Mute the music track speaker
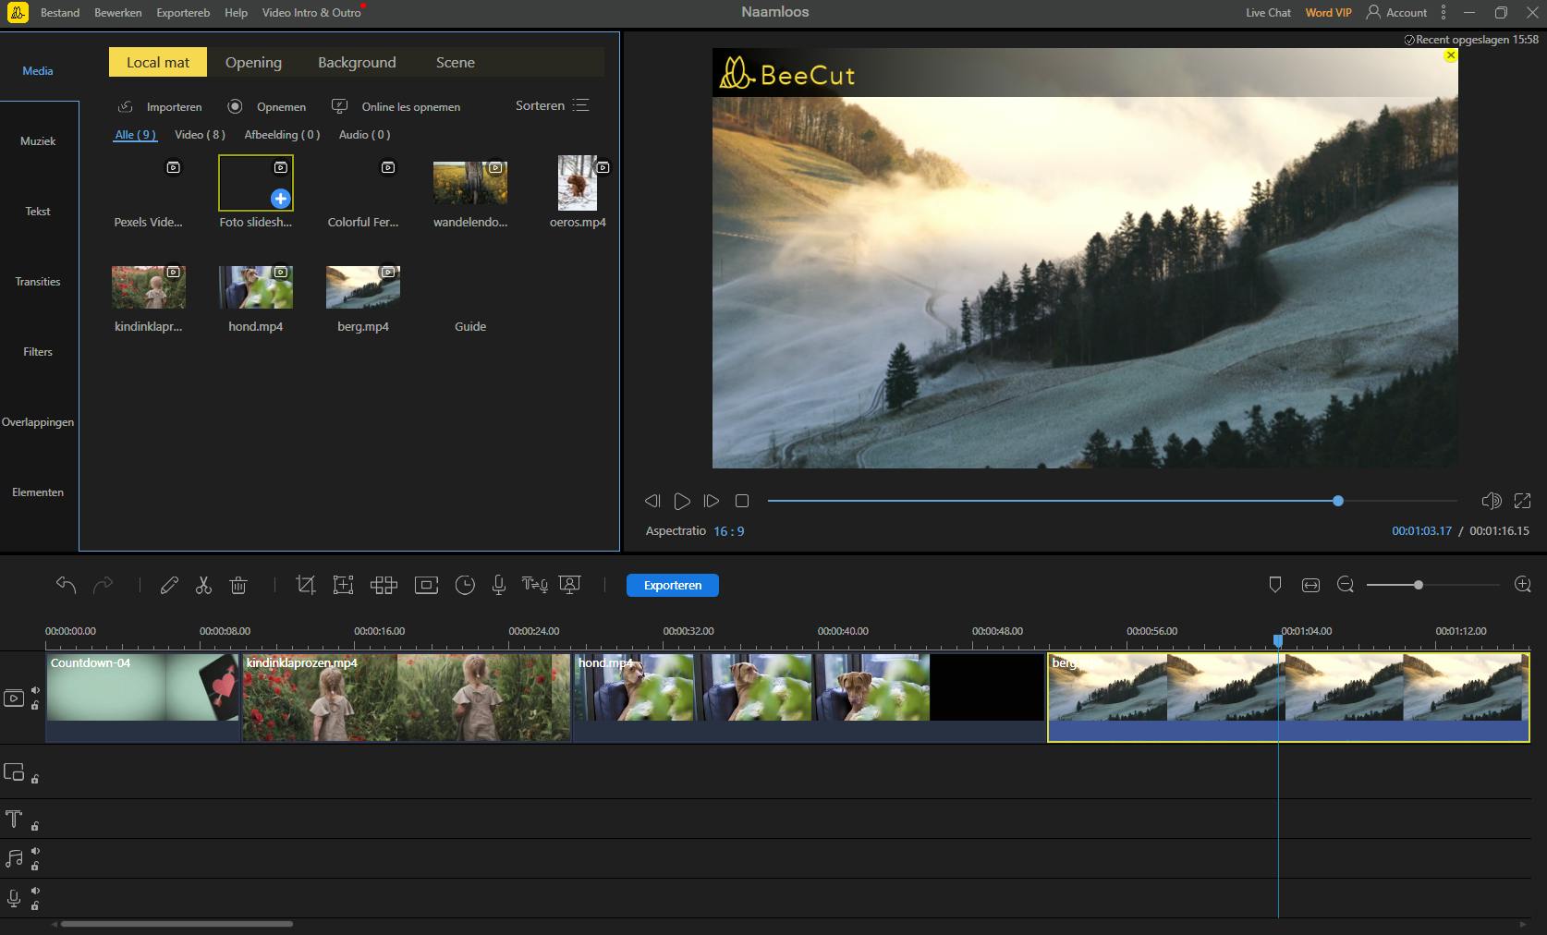 pyautogui.click(x=35, y=852)
